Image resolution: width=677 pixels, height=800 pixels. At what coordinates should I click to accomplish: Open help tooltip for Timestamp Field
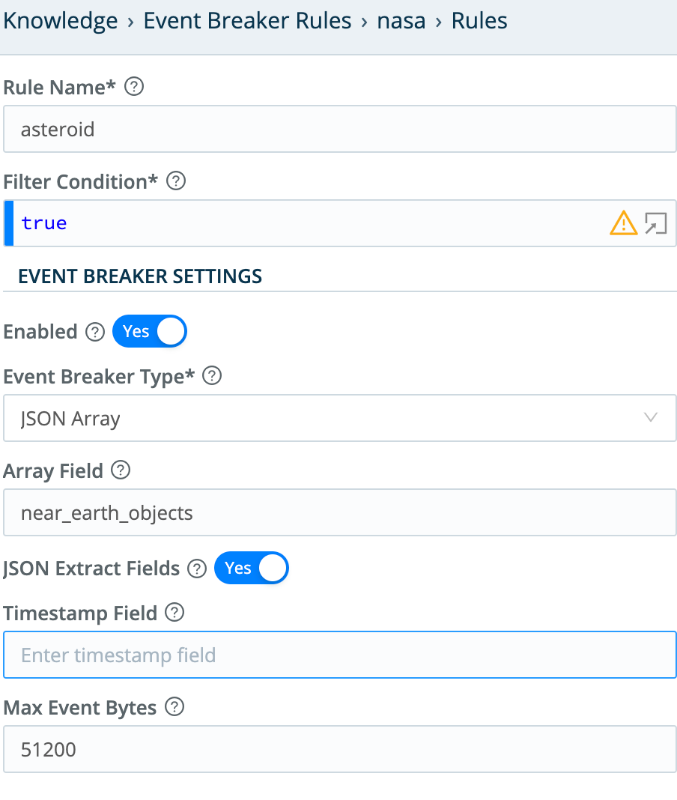tap(174, 613)
